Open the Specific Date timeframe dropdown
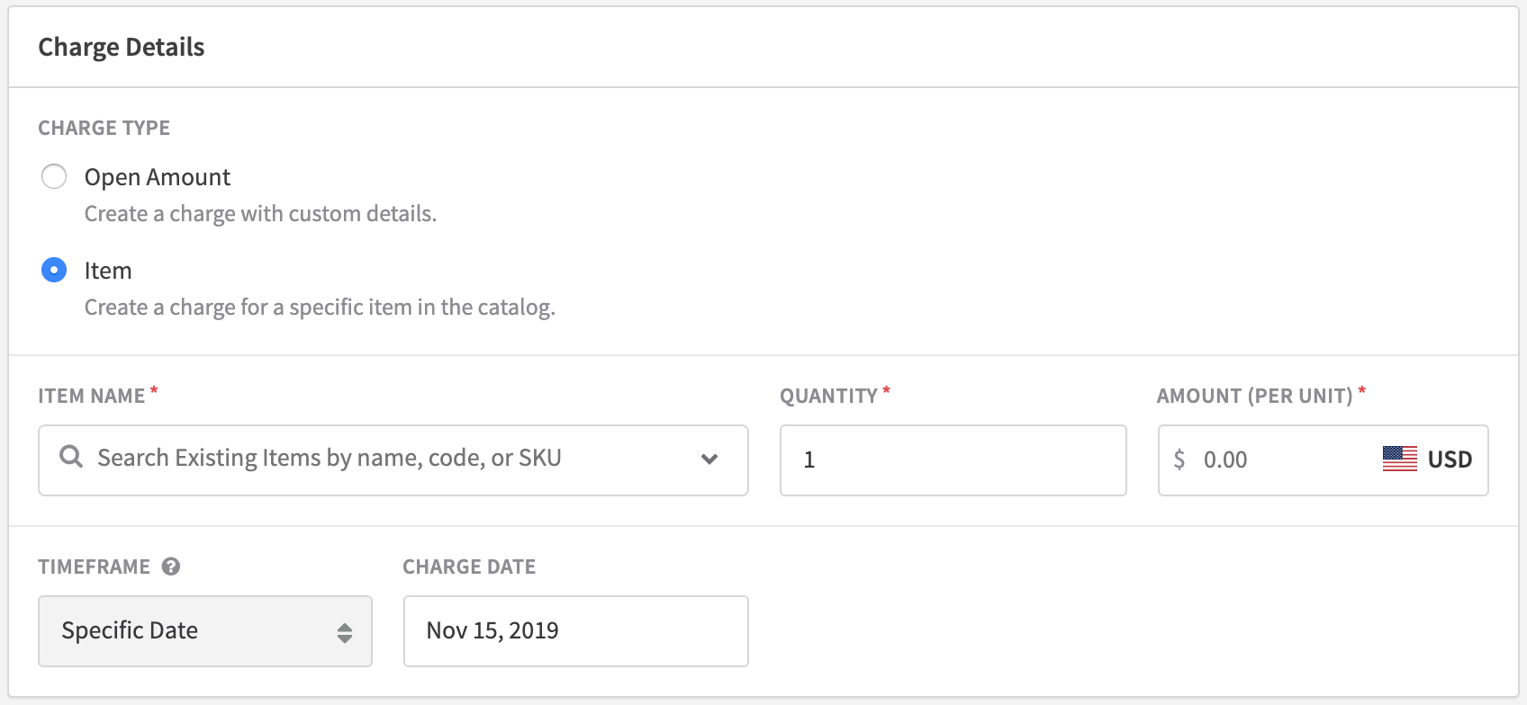 pyautogui.click(x=204, y=631)
